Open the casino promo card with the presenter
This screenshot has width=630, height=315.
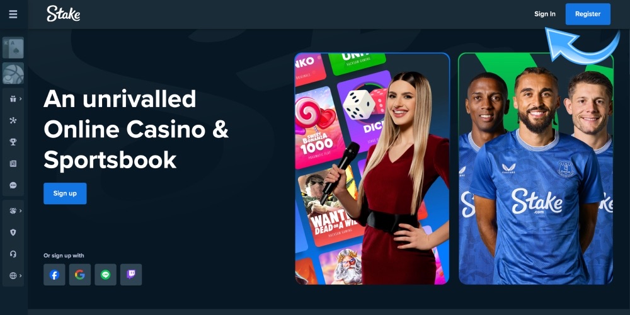point(372,169)
